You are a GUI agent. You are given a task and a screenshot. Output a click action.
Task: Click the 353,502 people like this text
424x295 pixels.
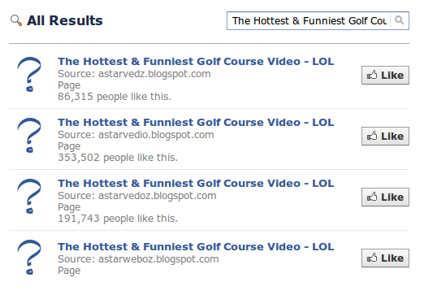click(118, 158)
